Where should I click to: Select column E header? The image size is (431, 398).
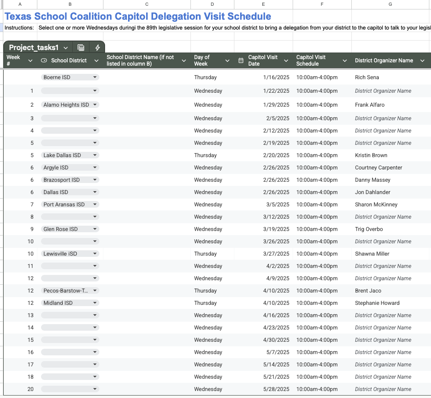(264, 5)
